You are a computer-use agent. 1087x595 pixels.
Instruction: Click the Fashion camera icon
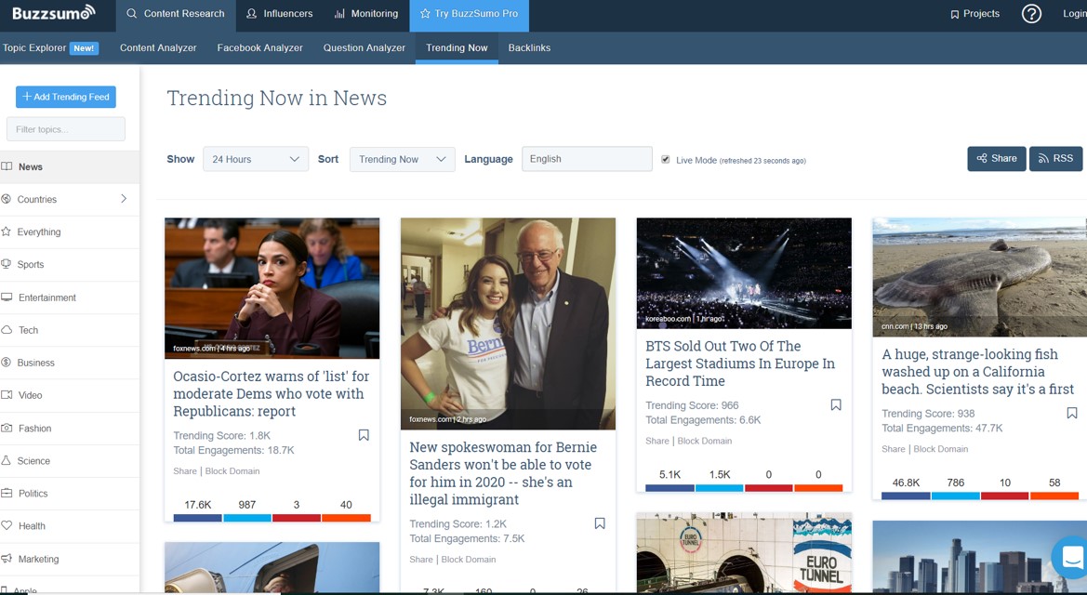(7, 428)
